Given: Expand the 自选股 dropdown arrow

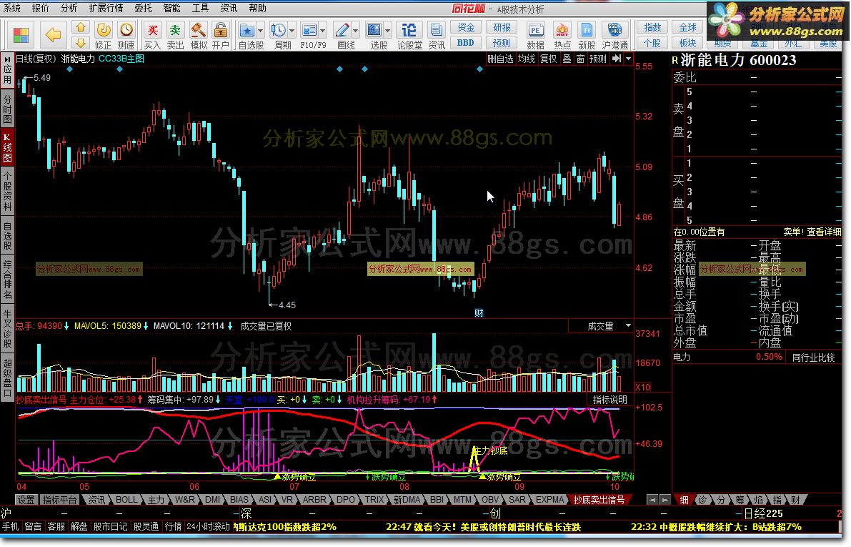Looking at the screenshot, I should (261, 31).
